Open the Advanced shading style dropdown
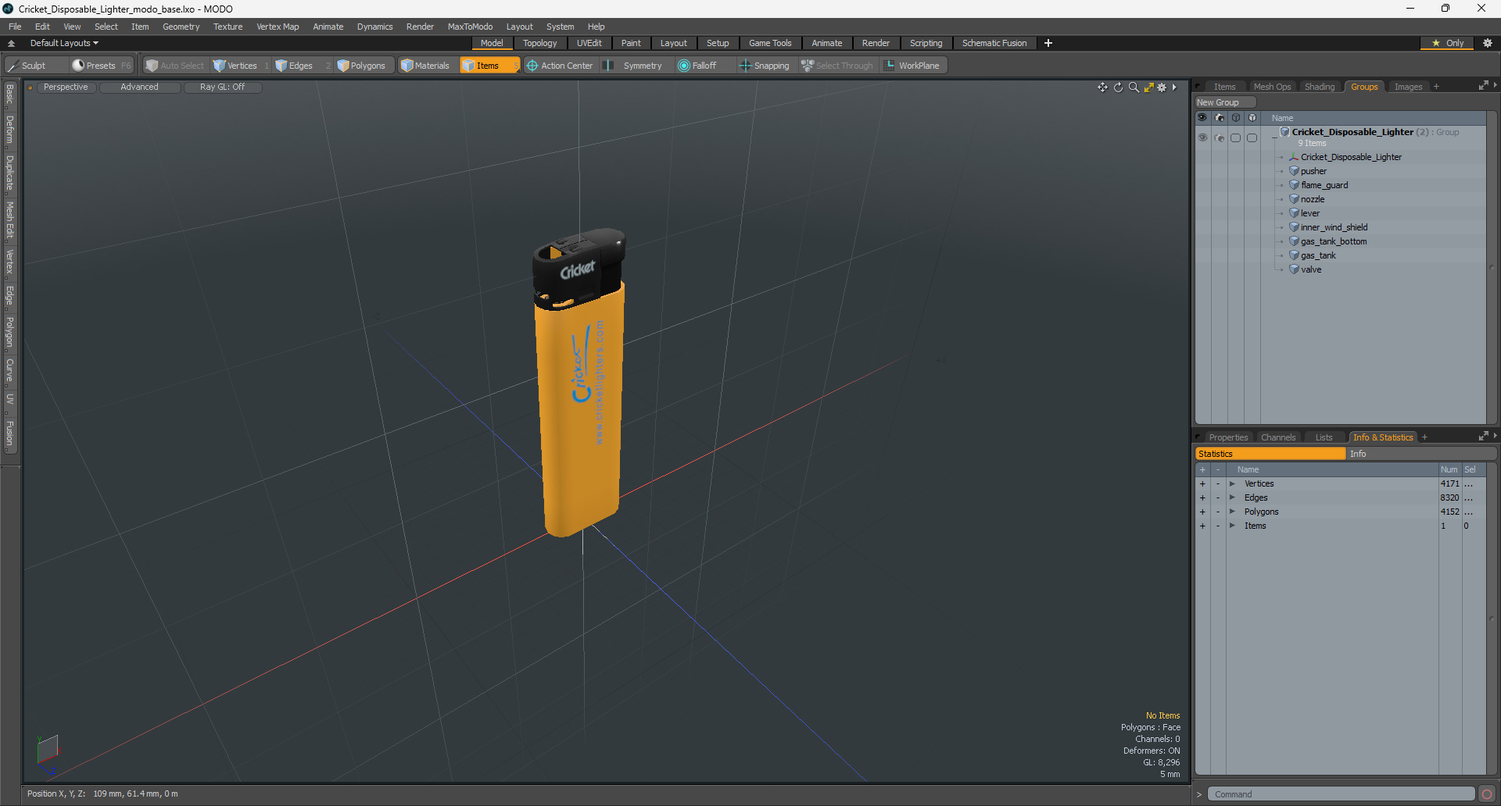 [x=139, y=87]
